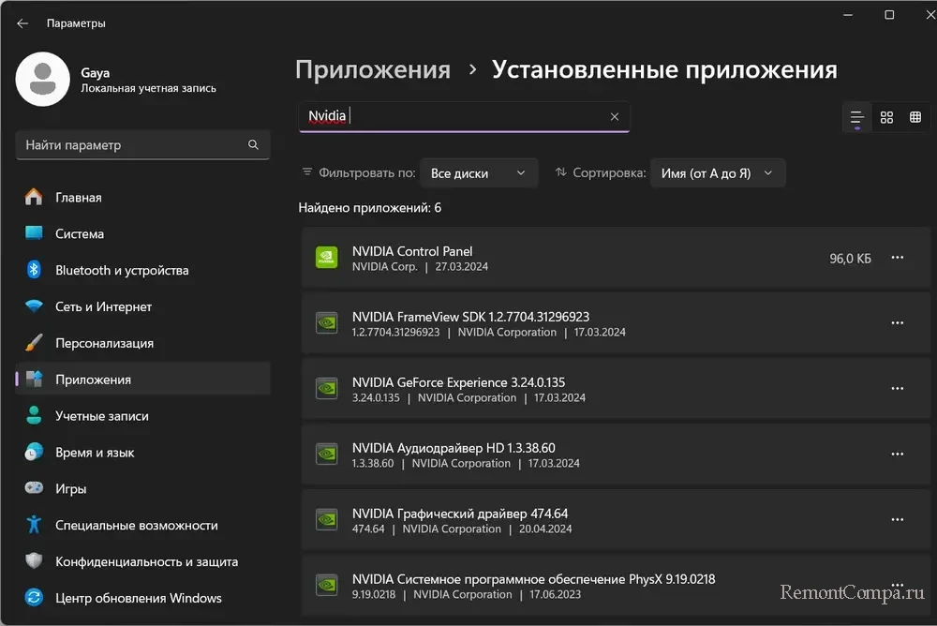Open more options for NVIDIA FrameView SDK

tap(897, 323)
